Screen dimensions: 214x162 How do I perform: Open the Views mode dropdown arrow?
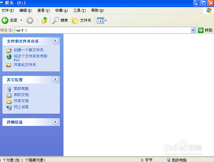pyautogui.click(x=106, y=21)
